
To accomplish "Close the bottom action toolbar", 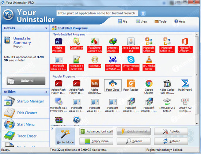I will (52, 128).
